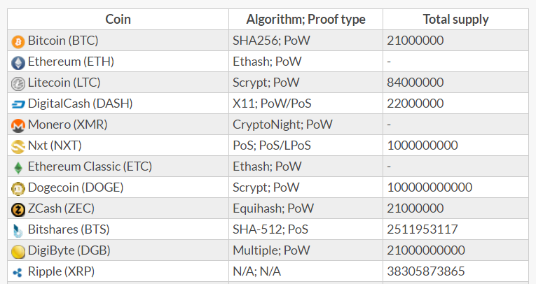Viewport: 536px width, 284px height.
Task: Open the Ripple (XRP) coin name
Action: [x=61, y=271]
